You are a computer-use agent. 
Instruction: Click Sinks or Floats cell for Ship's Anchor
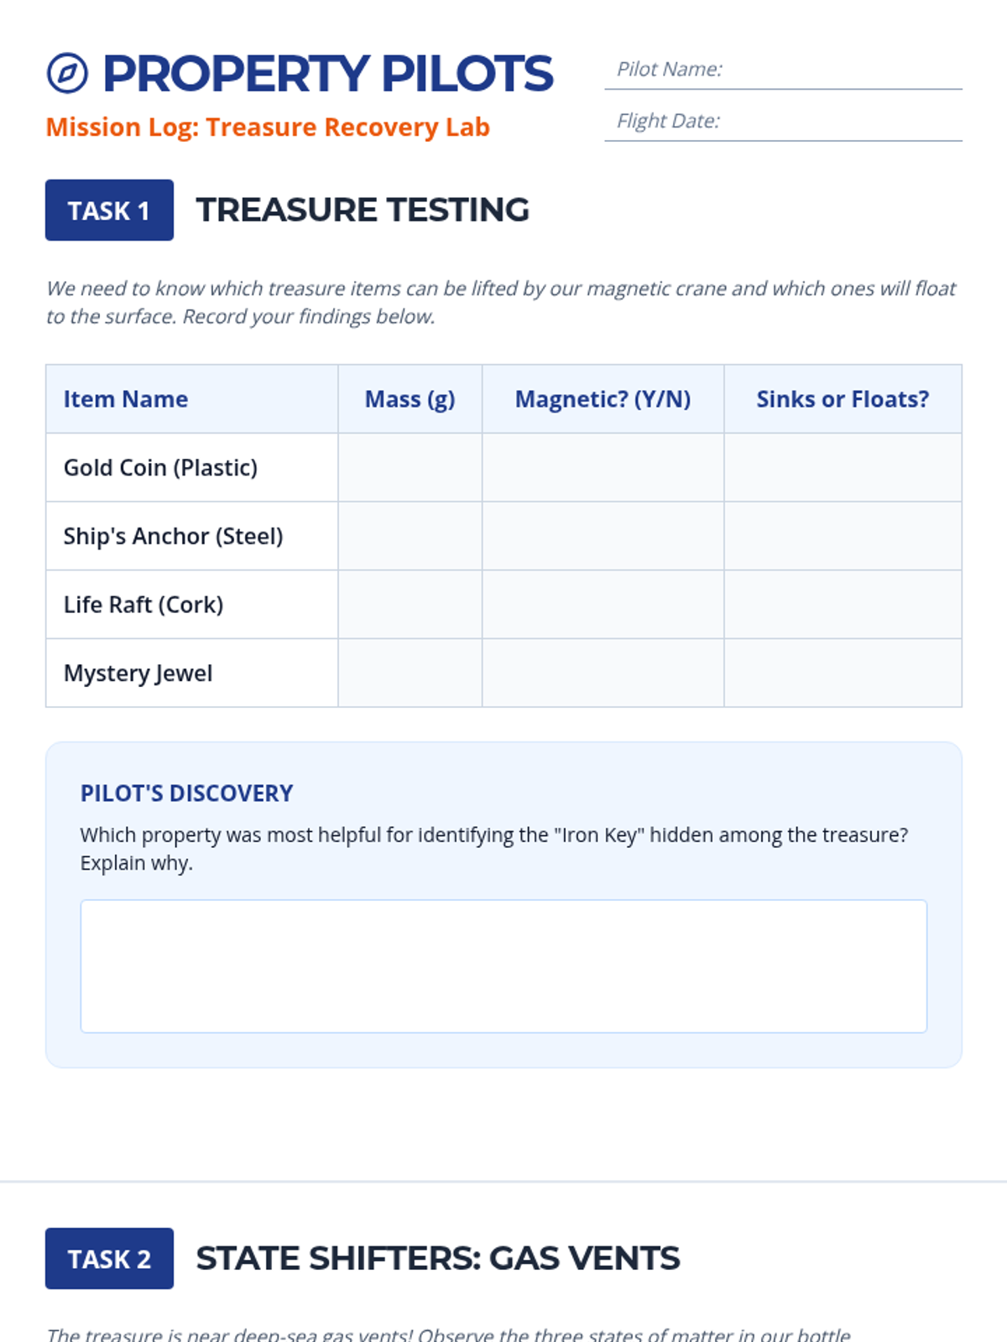843,536
